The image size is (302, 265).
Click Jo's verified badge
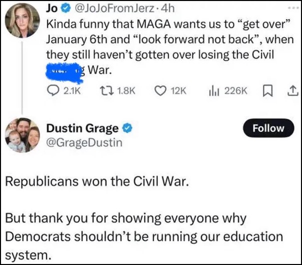coord(66,8)
